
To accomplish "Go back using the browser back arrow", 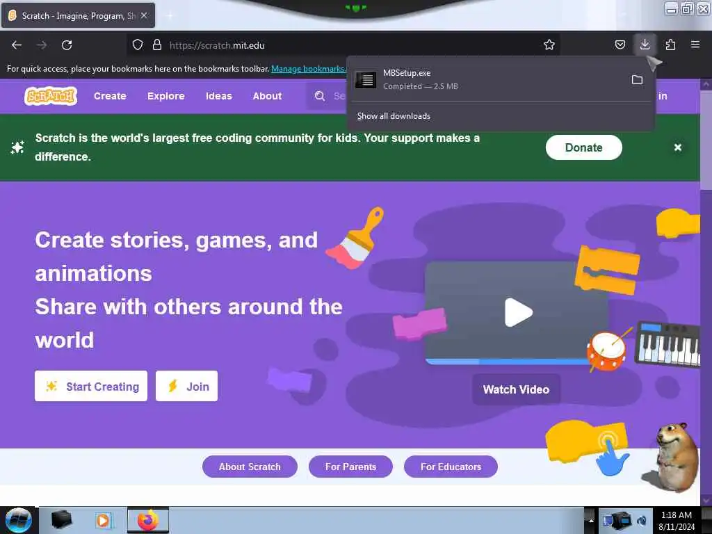I will click(x=17, y=45).
